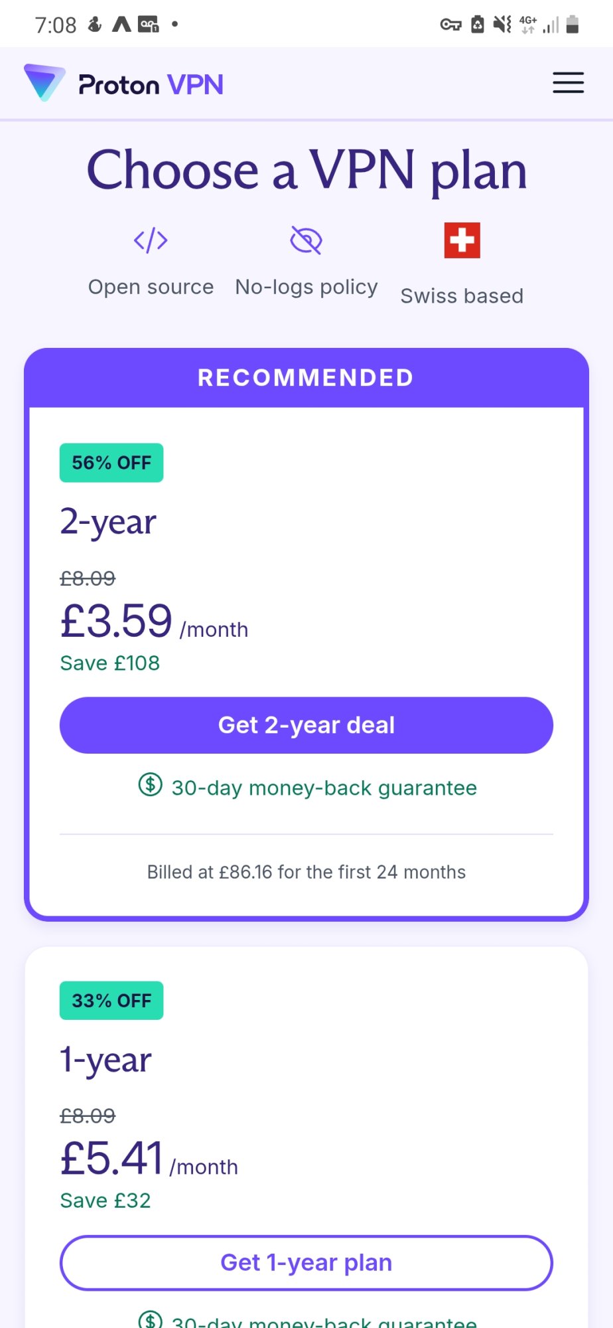This screenshot has height=1328, width=613.
Task: Tap the Choose a VPN plan heading
Action: [306, 171]
